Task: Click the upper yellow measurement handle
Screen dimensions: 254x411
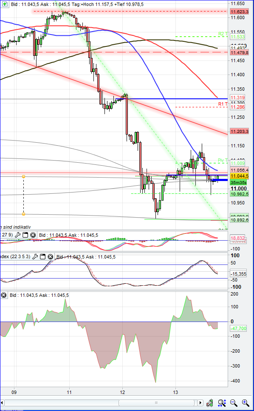Action: click(23, 177)
